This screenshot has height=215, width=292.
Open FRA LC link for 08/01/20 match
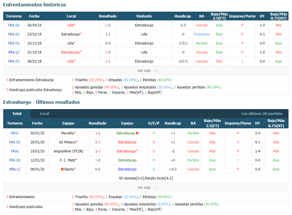point(15,169)
